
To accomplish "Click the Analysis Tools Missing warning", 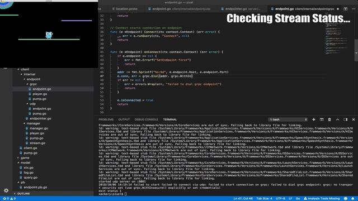I will coord(322,199).
